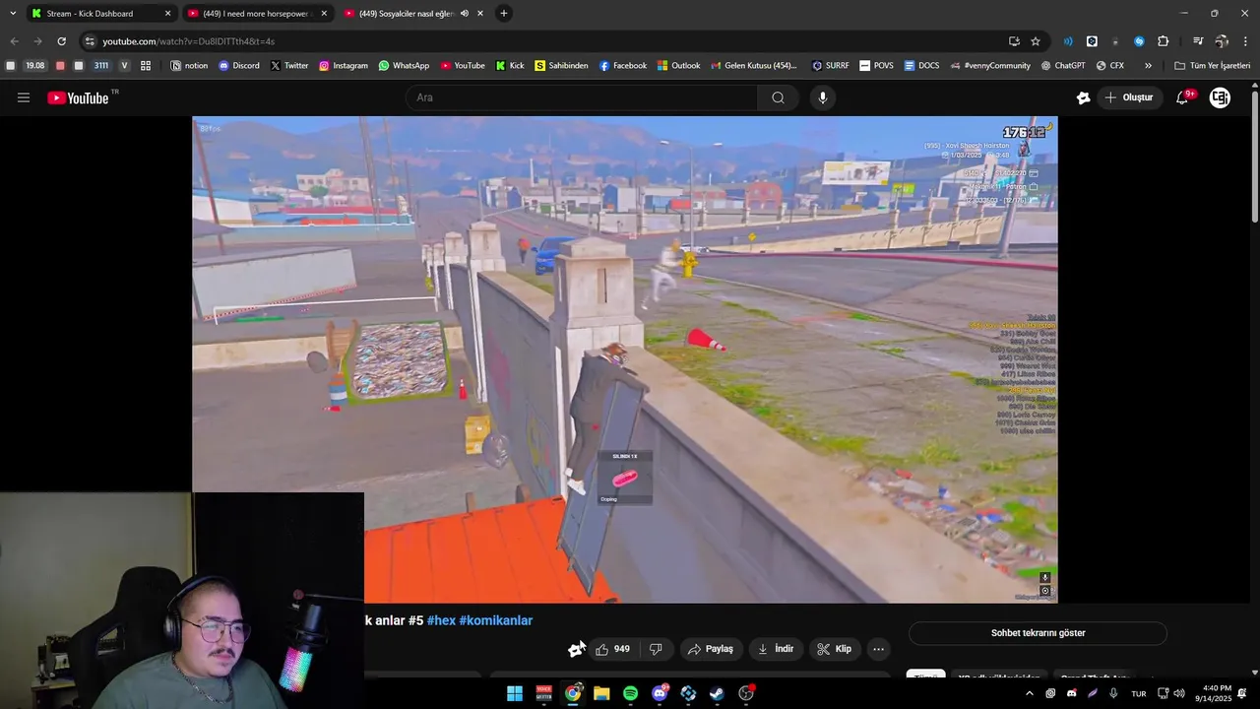
Task: Open the Tüm Yer İşaretleri folder
Action: click(1212, 66)
